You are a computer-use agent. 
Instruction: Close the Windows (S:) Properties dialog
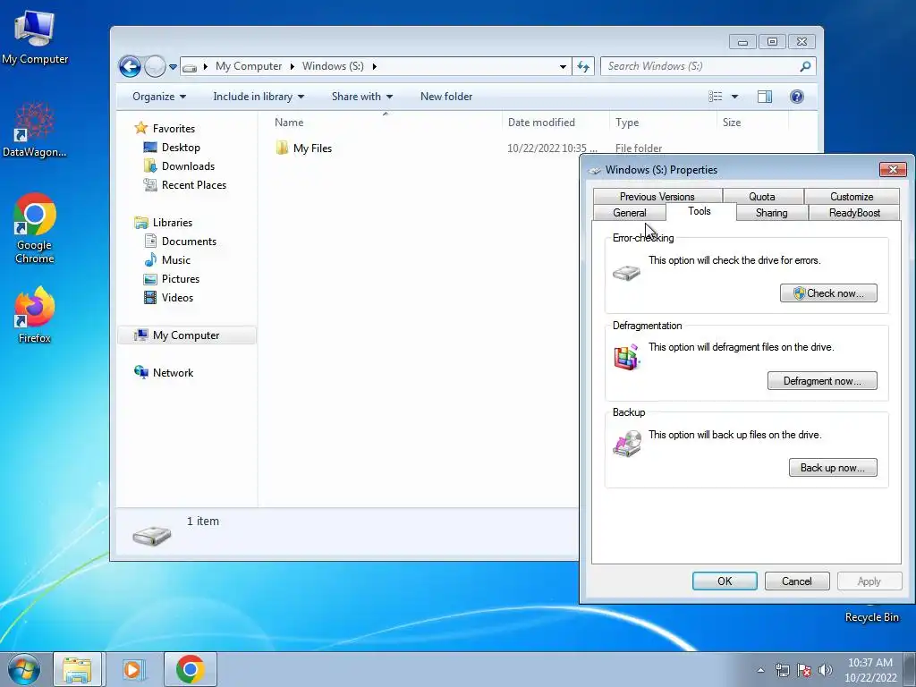point(893,170)
